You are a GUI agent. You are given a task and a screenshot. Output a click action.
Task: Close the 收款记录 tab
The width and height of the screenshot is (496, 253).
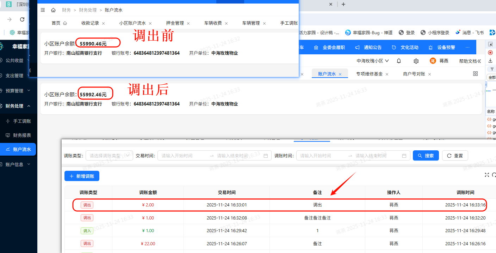(103, 23)
